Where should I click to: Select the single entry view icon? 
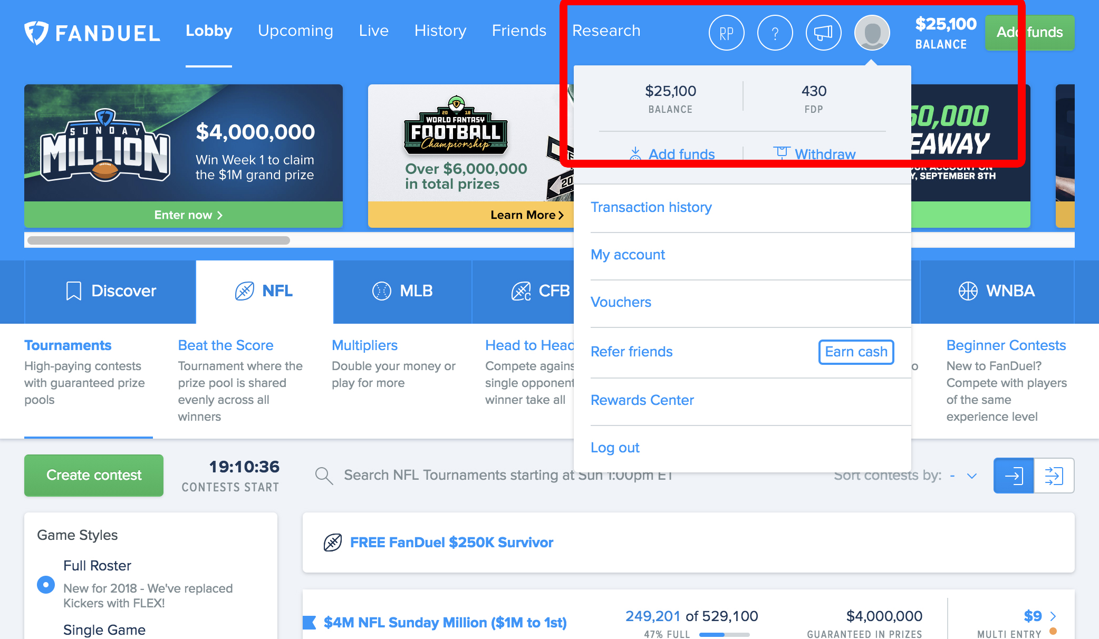[1014, 476]
